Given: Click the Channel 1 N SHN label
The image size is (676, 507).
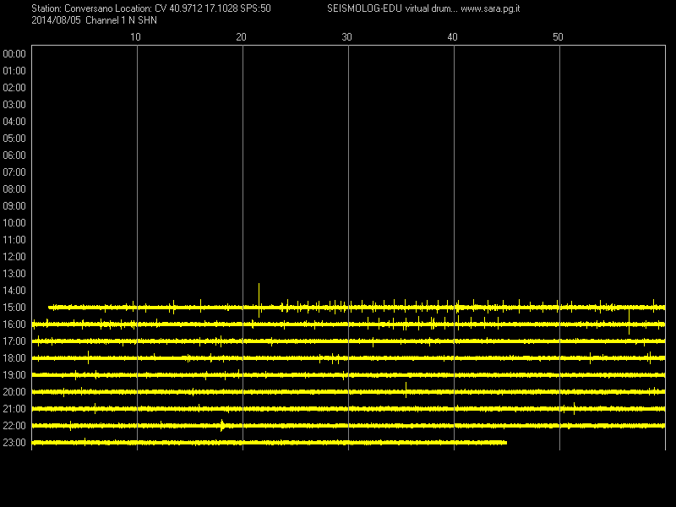Looking at the screenshot, I should 121,20.
